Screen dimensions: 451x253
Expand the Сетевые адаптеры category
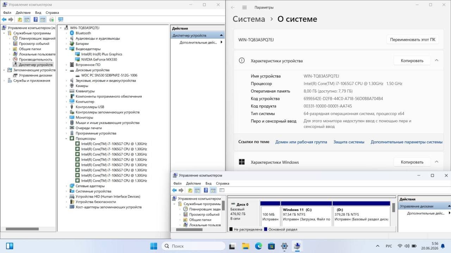click(x=66, y=186)
